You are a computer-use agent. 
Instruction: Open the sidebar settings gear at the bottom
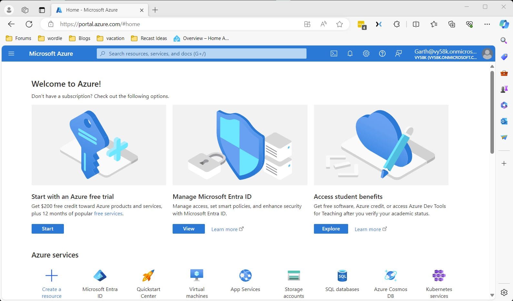coord(504,292)
